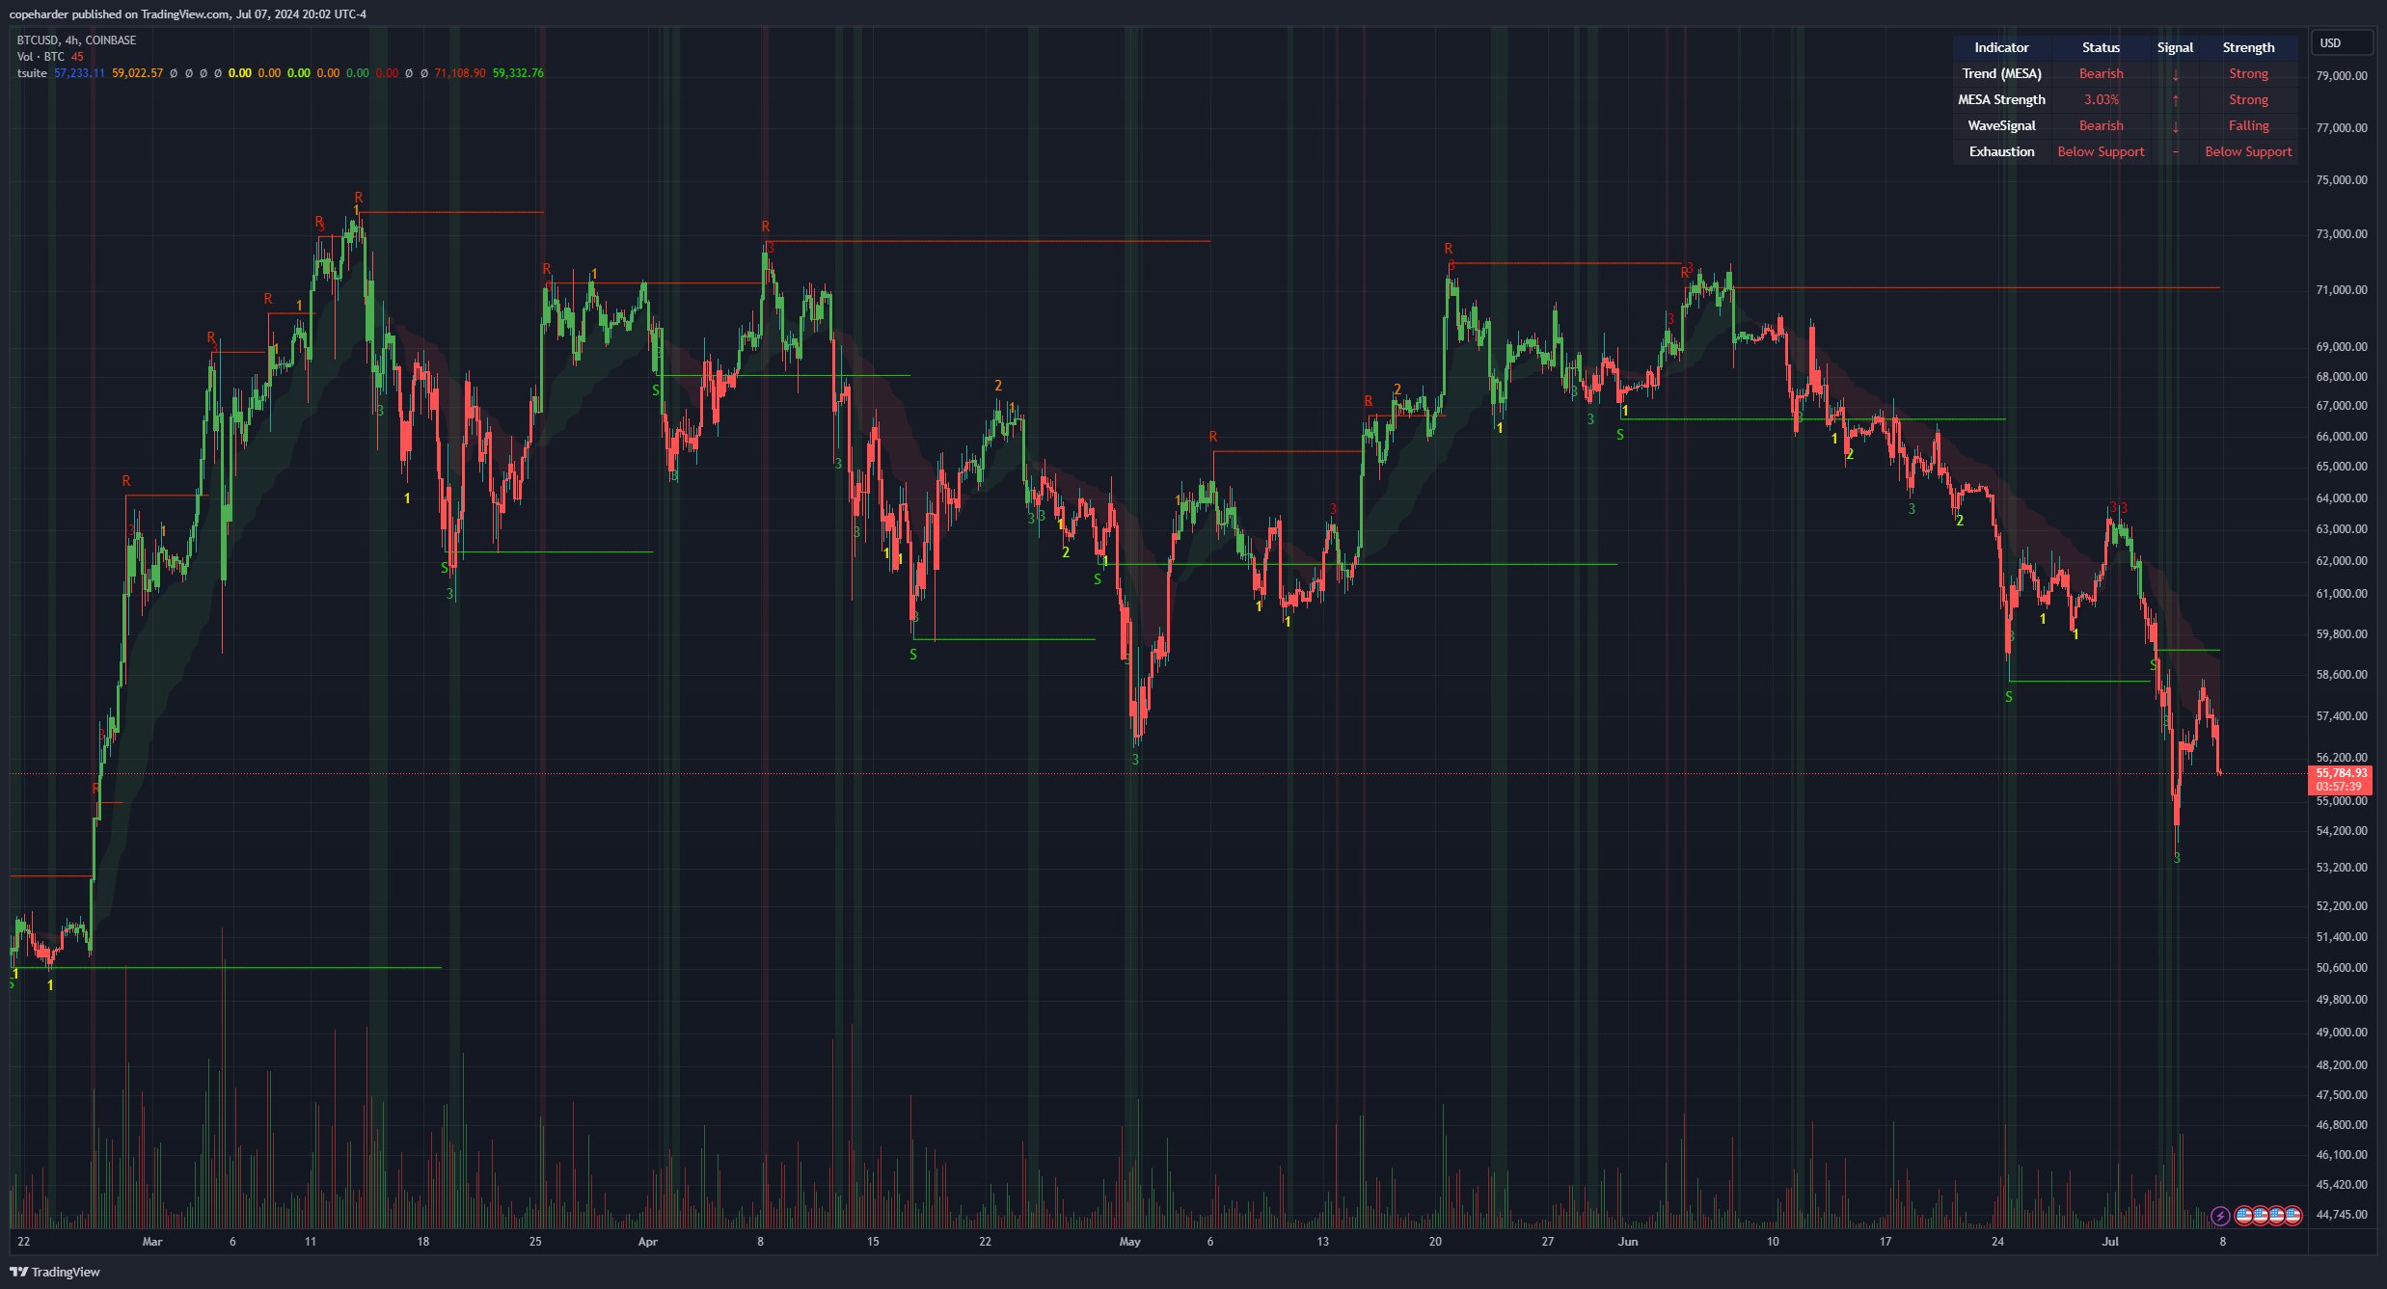Open the leftmost US flag economic event icon
Screen dimensions: 2387x1289
[x=2244, y=1216]
